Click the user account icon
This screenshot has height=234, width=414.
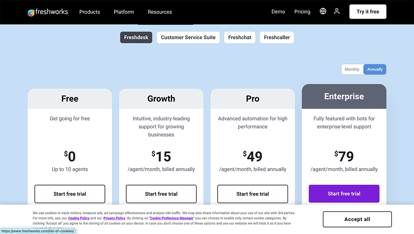click(337, 11)
